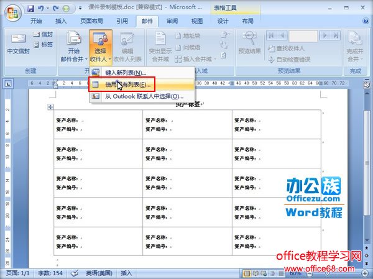Switch to the 插入 tab
The width and height of the screenshot is (373, 279).
pos(61,21)
